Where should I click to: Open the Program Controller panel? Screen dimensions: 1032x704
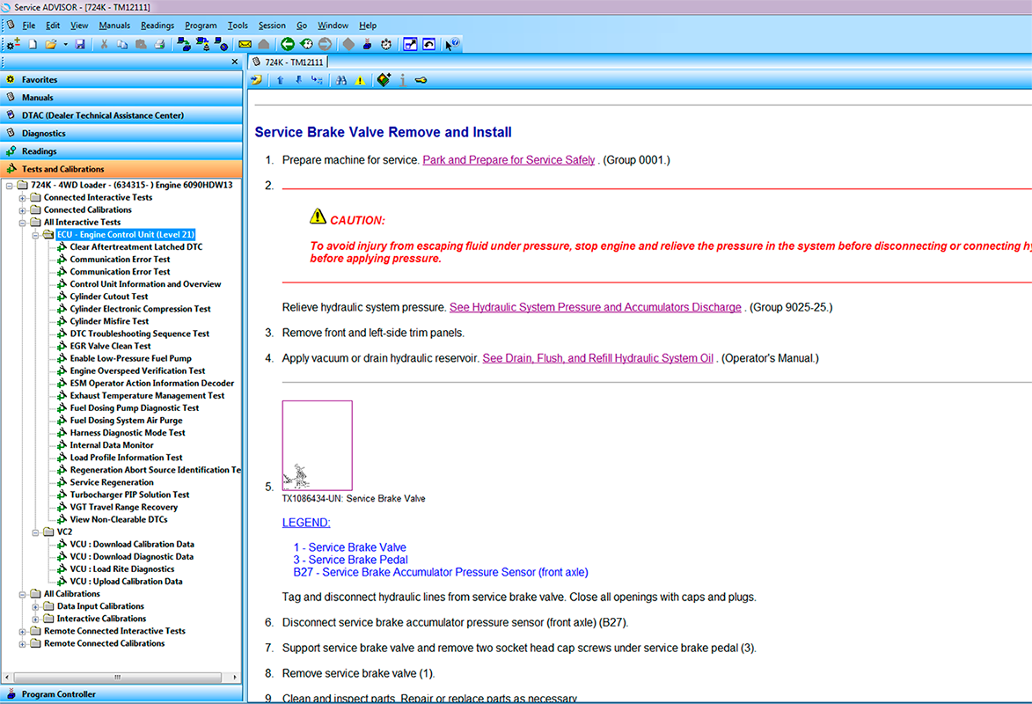click(x=121, y=693)
